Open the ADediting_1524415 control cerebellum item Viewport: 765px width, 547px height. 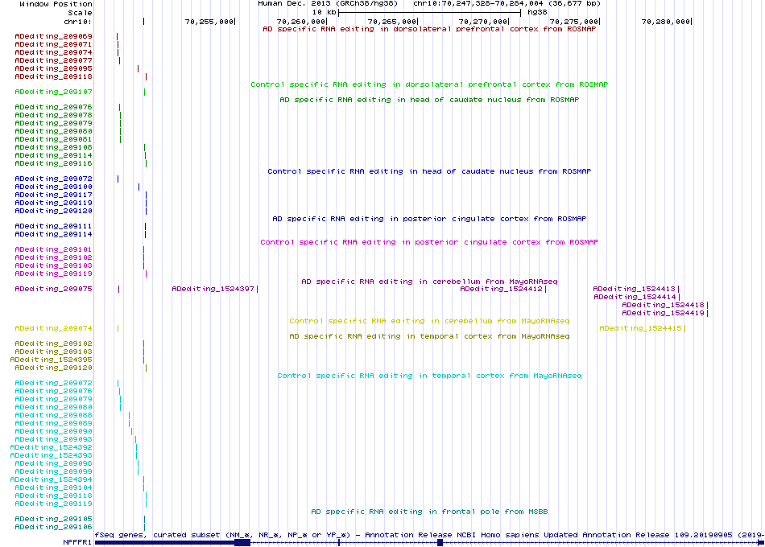[642, 328]
